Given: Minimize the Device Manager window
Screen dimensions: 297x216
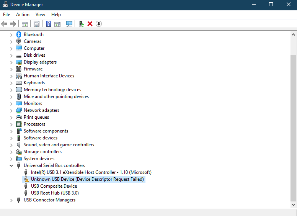Looking at the screenshot, I should pos(254,4).
